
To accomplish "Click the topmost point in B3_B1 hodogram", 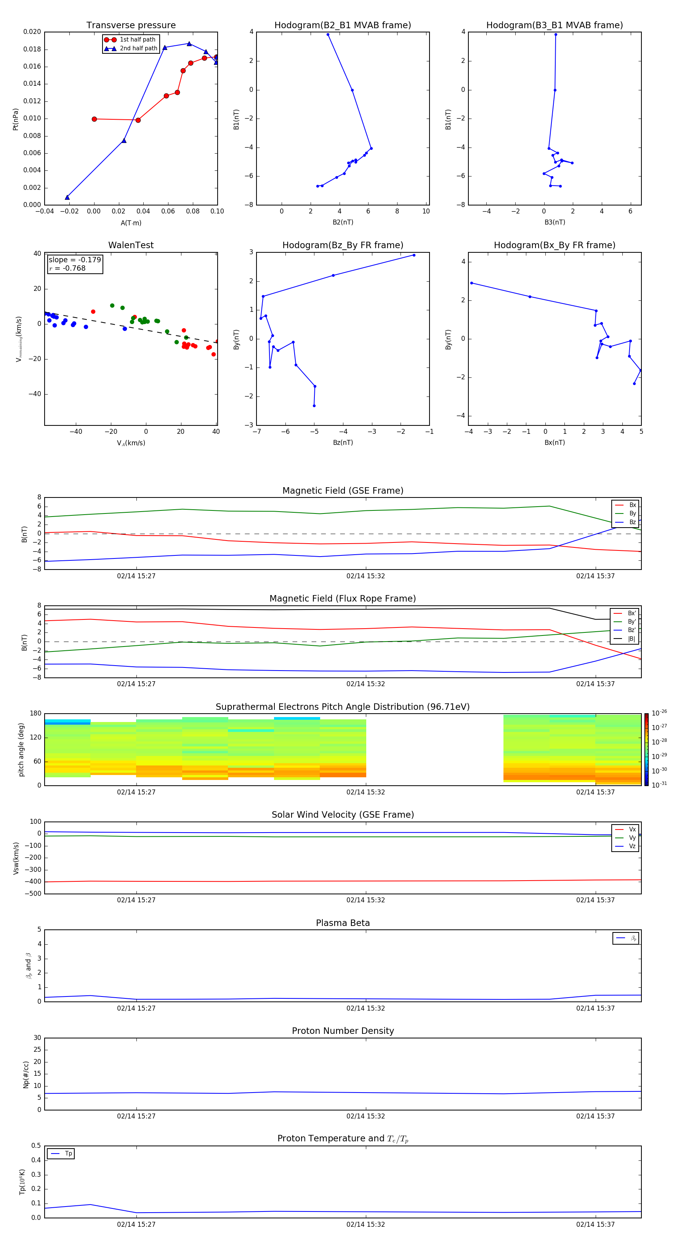I will tap(556, 35).
